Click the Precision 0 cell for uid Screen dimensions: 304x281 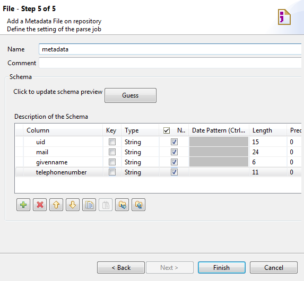click(x=294, y=142)
